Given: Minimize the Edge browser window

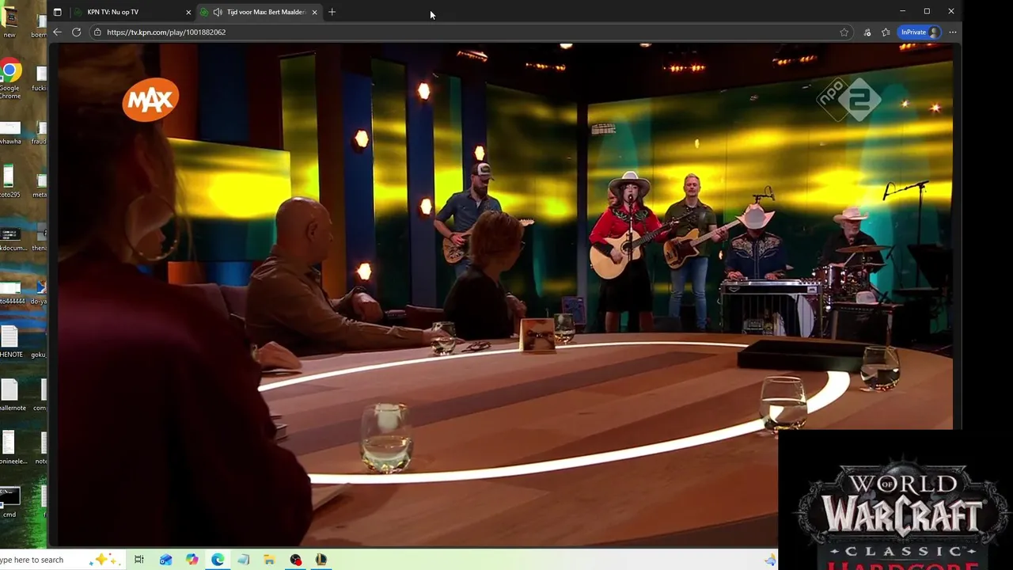Looking at the screenshot, I should coord(902,11).
